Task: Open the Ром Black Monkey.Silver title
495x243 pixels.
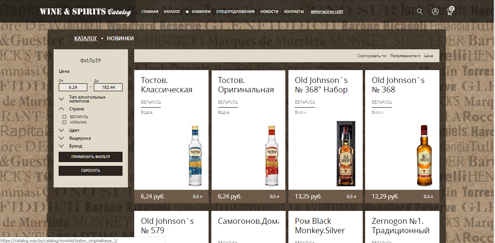Action: [x=320, y=226]
